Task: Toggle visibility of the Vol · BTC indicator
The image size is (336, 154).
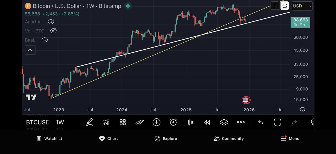Action: [x=53, y=31]
